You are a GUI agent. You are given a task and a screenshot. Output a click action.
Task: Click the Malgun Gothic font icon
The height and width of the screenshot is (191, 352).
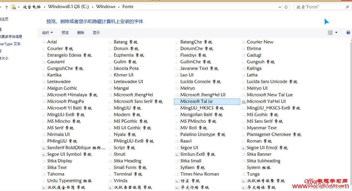[44, 88]
